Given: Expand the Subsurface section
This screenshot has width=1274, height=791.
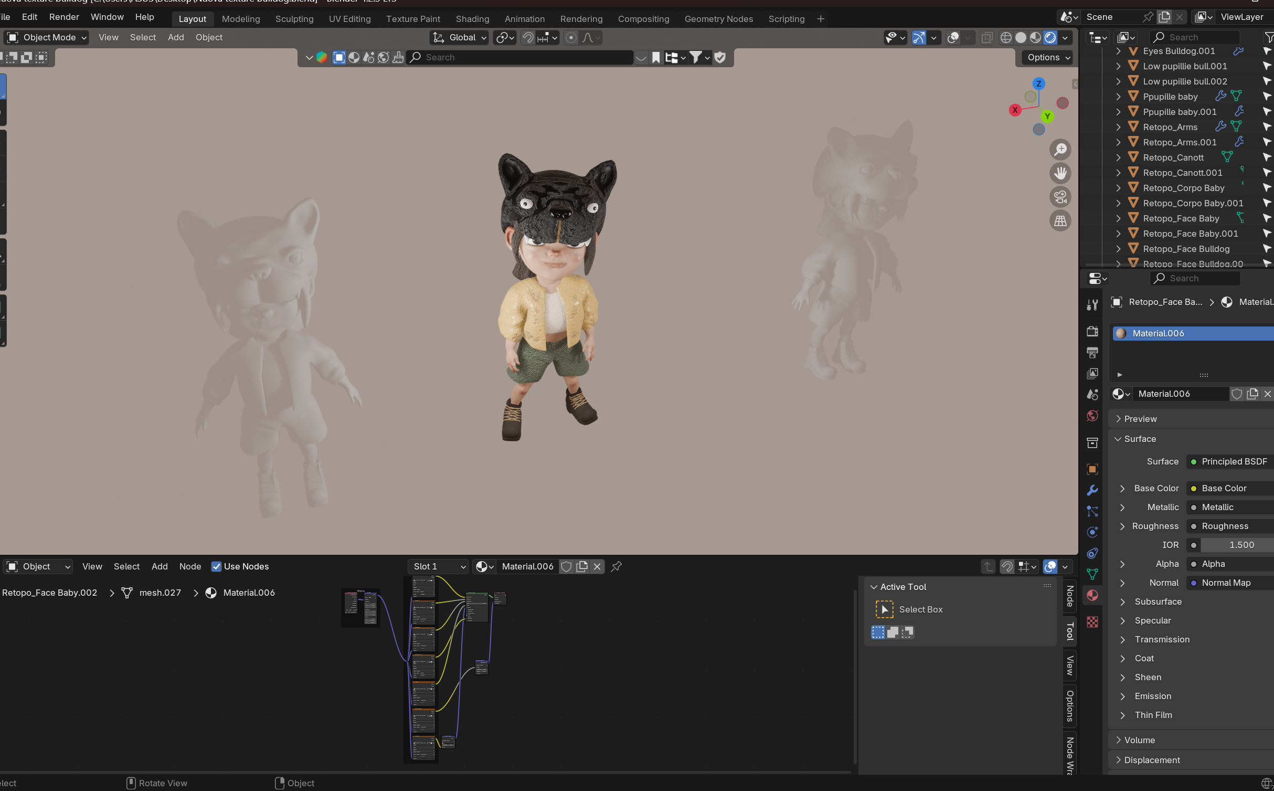Looking at the screenshot, I should click(1122, 602).
